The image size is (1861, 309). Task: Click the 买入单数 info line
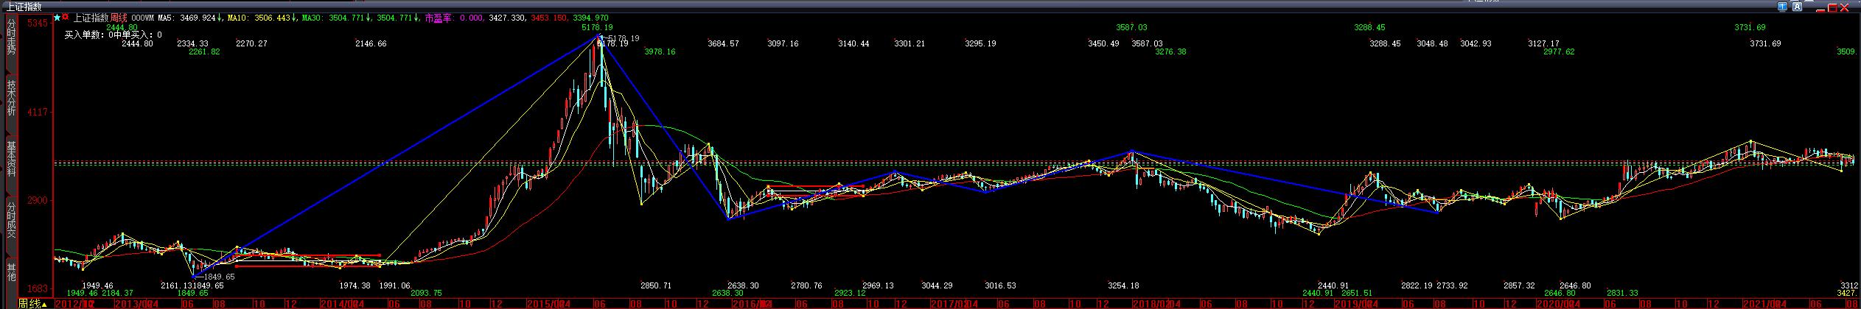pos(113,34)
